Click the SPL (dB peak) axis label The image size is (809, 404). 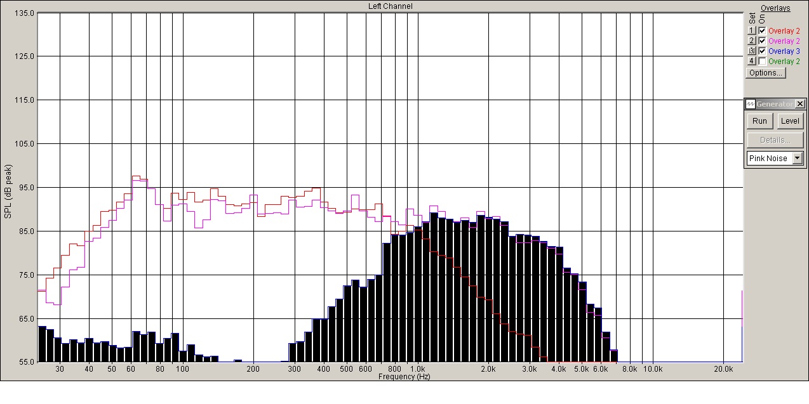pyautogui.click(x=8, y=191)
